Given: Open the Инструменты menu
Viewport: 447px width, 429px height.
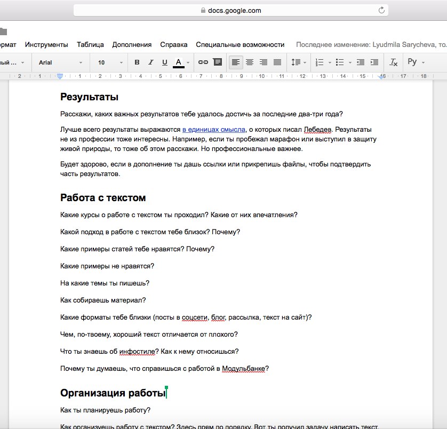Looking at the screenshot, I should [x=46, y=44].
